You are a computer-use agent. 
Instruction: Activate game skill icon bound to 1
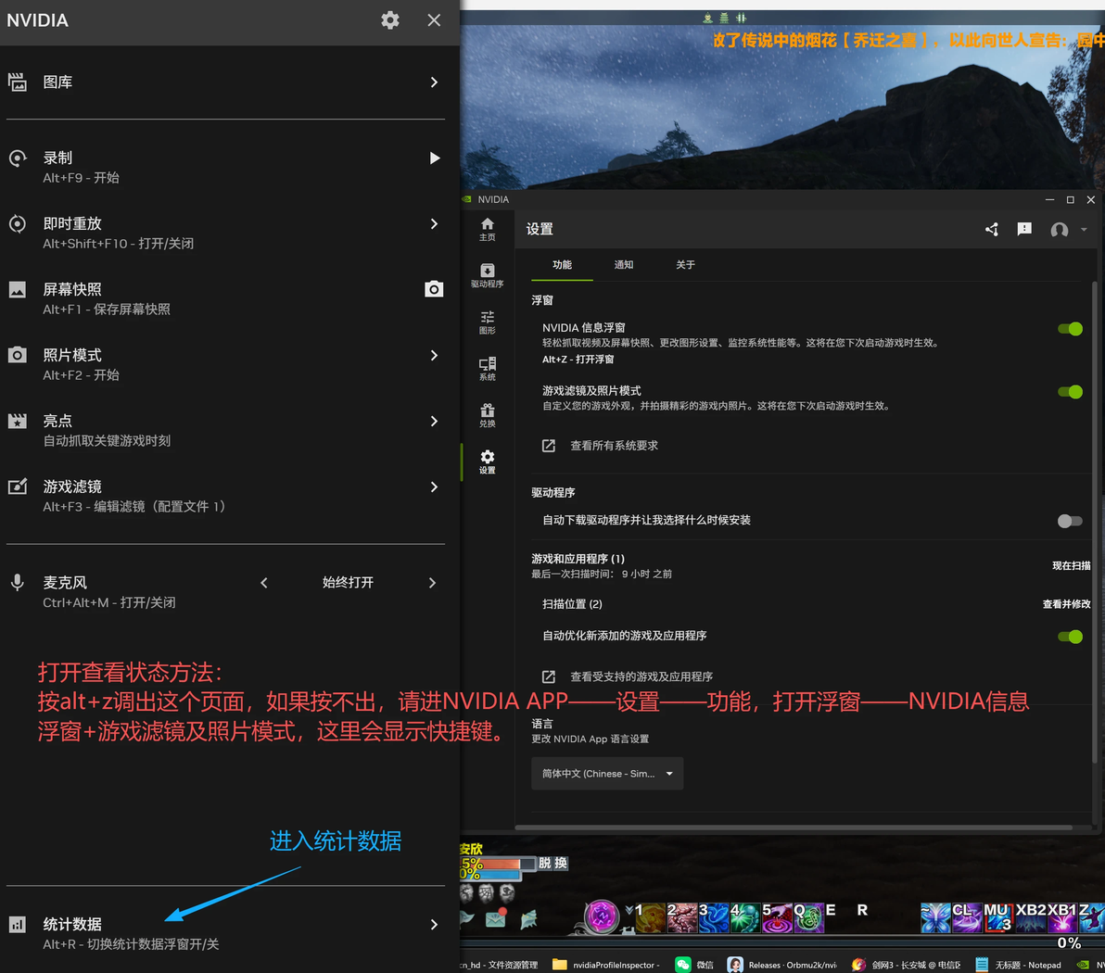(650, 918)
